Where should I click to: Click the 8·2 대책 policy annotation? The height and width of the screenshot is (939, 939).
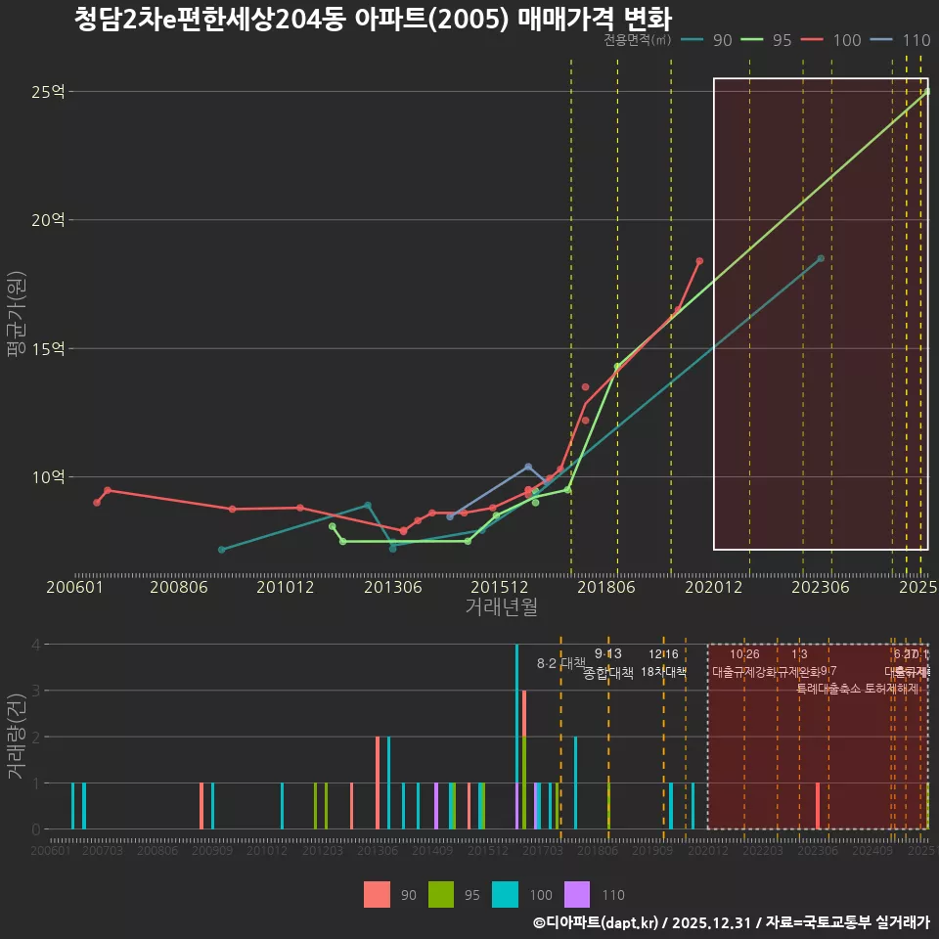point(560,663)
